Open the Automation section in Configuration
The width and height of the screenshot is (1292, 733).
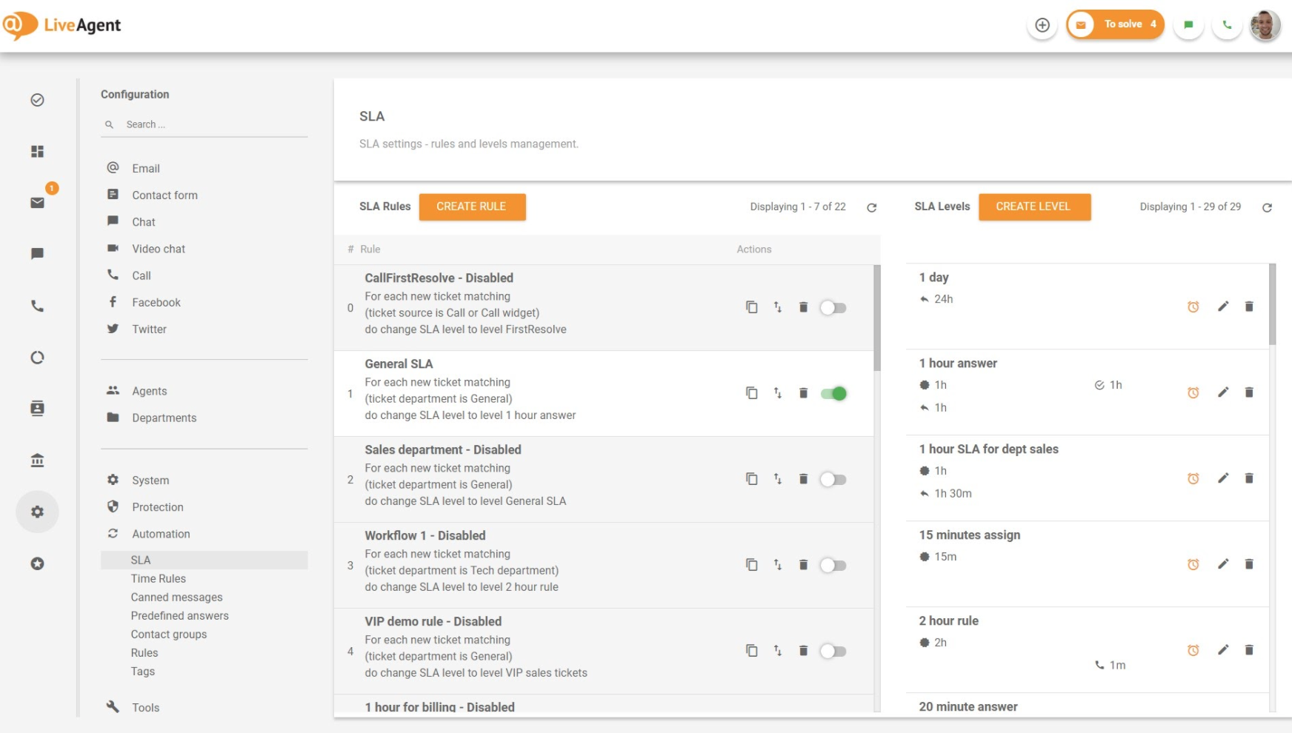(x=160, y=533)
